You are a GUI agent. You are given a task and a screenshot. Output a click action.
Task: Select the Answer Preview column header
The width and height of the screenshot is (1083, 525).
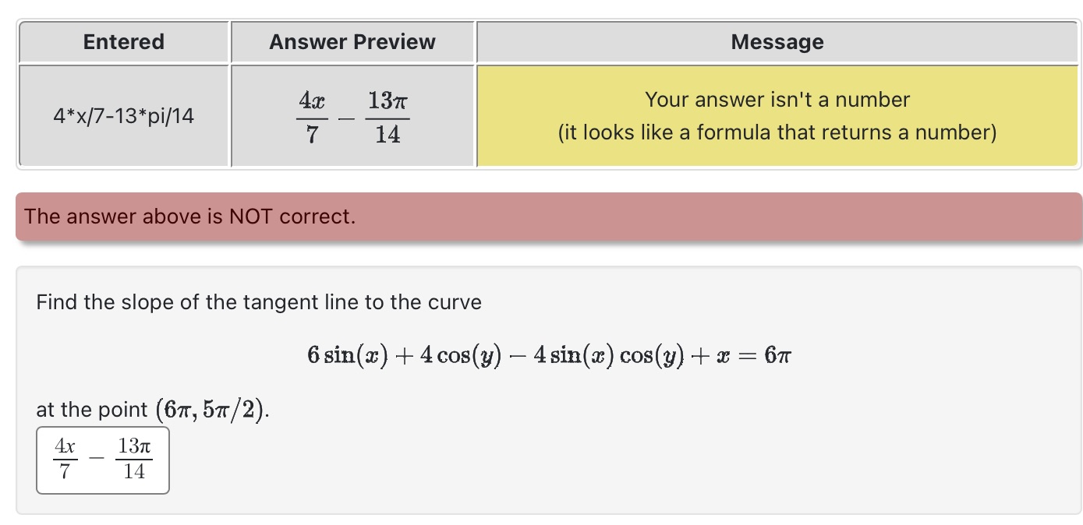pos(352,42)
